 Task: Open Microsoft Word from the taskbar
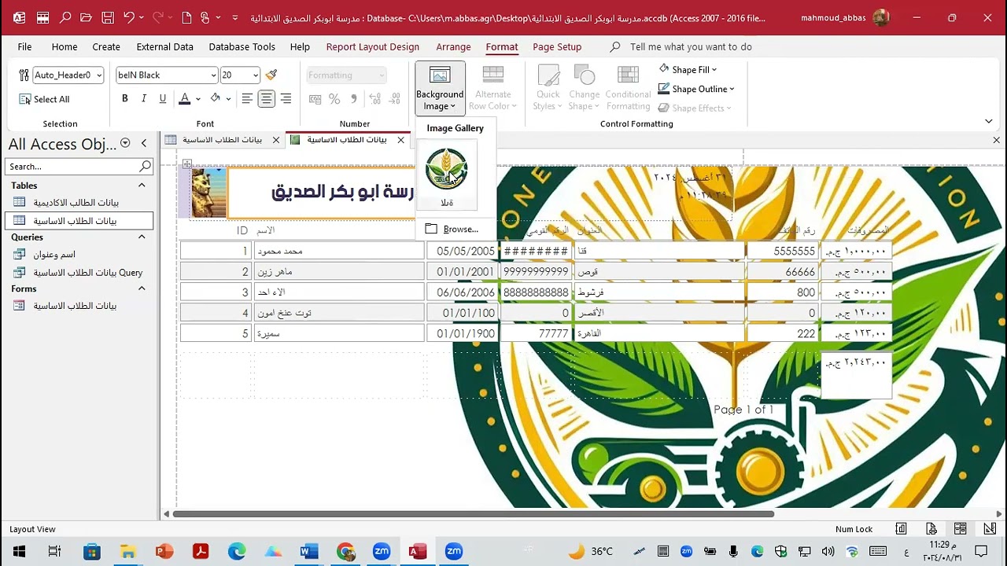(309, 552)
